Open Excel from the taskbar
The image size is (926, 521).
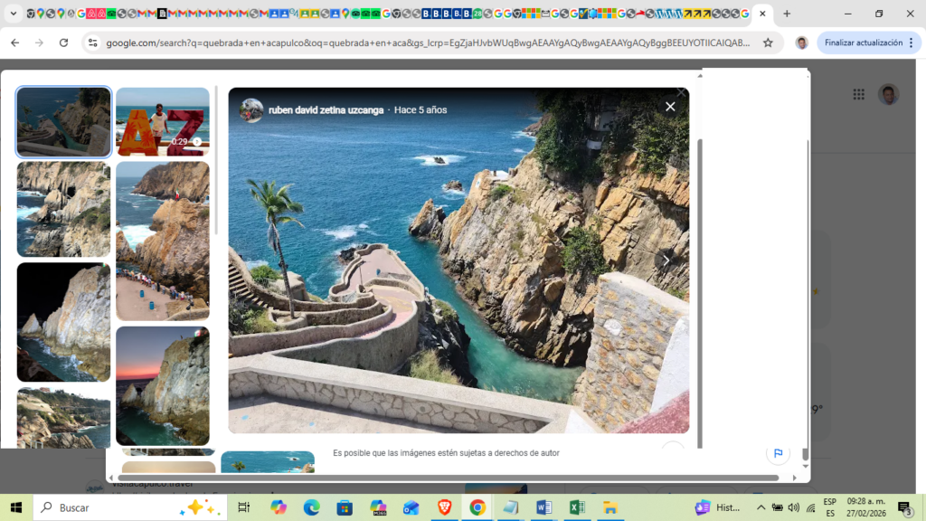[576, 507]
